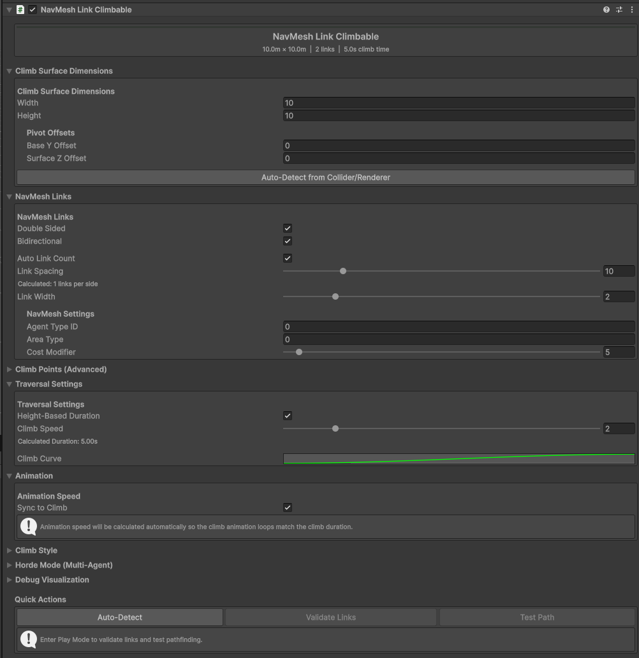Click the script icon beside the component title

(x=20, y=10)
